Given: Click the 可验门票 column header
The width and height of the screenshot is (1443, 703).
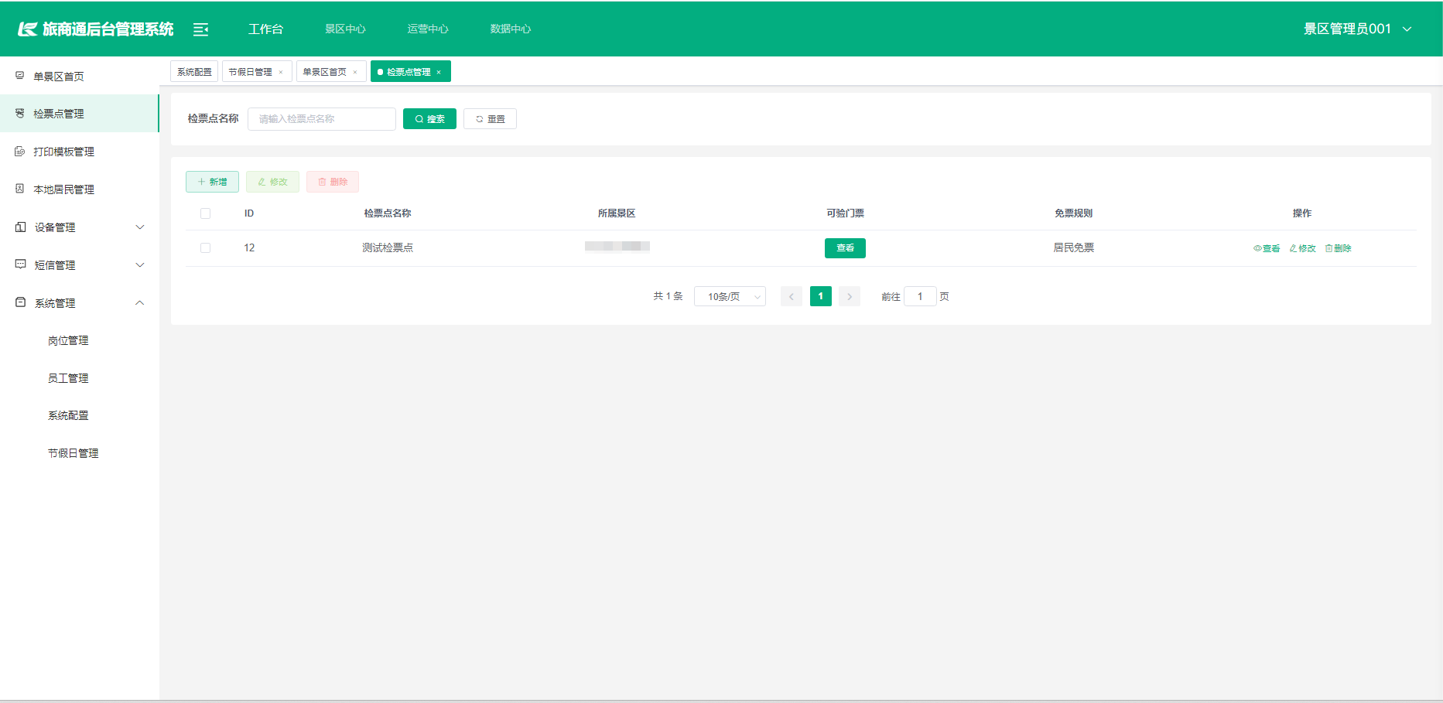Looking at the screenshot, I should click(845, 213).
